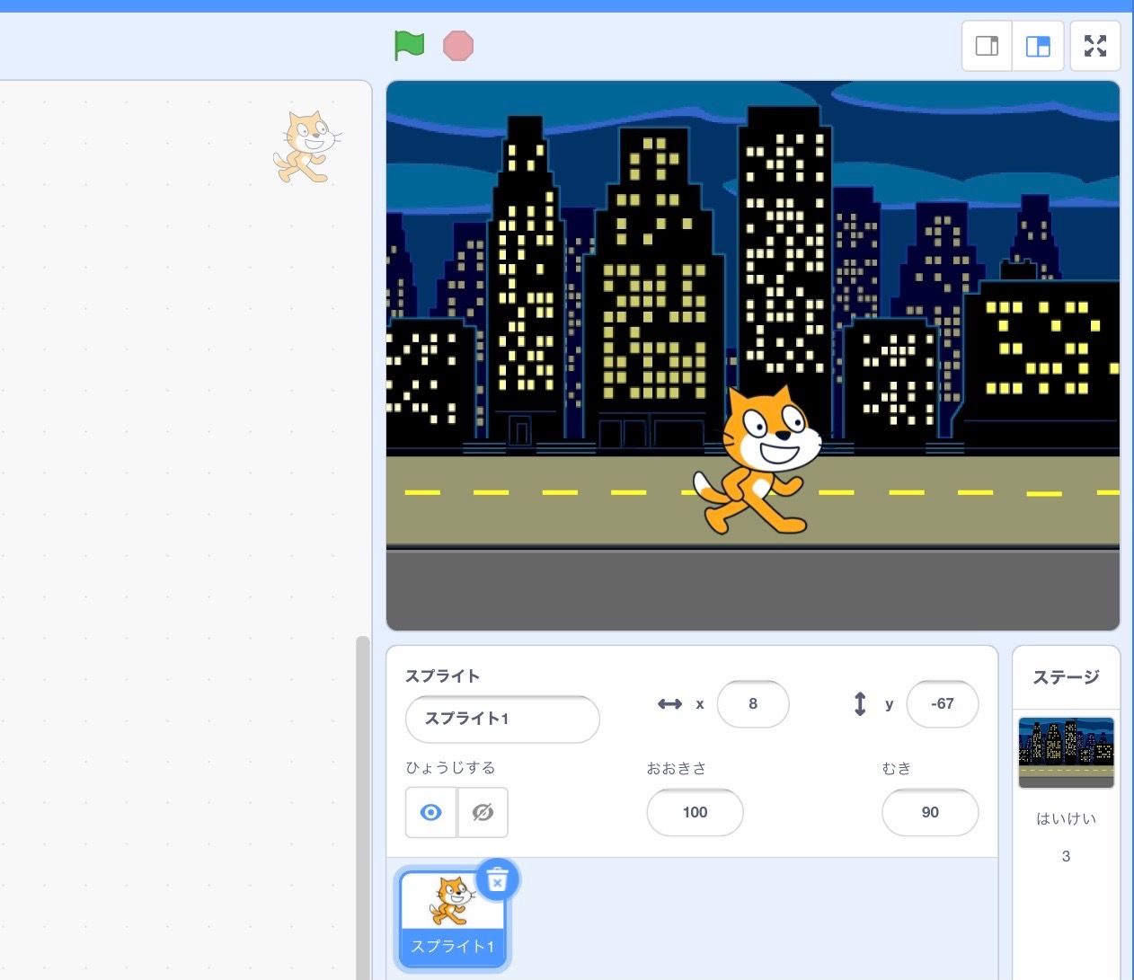The height and width of the screenshot is (980, 1134).
Task: Enter full screen presentation mode
Action: (1094, 45)
